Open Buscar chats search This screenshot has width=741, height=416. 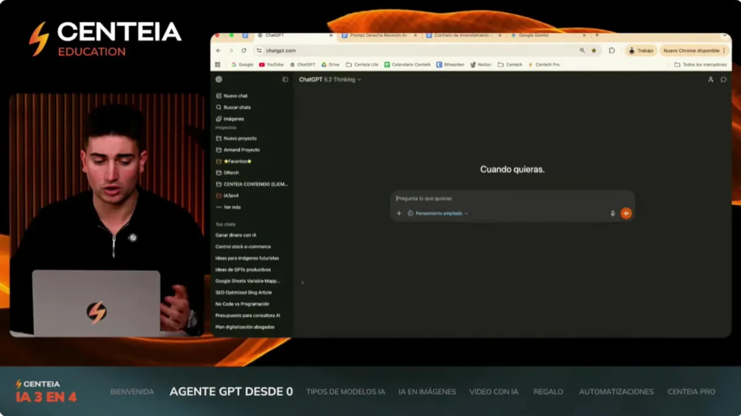[x=233, y=107]
